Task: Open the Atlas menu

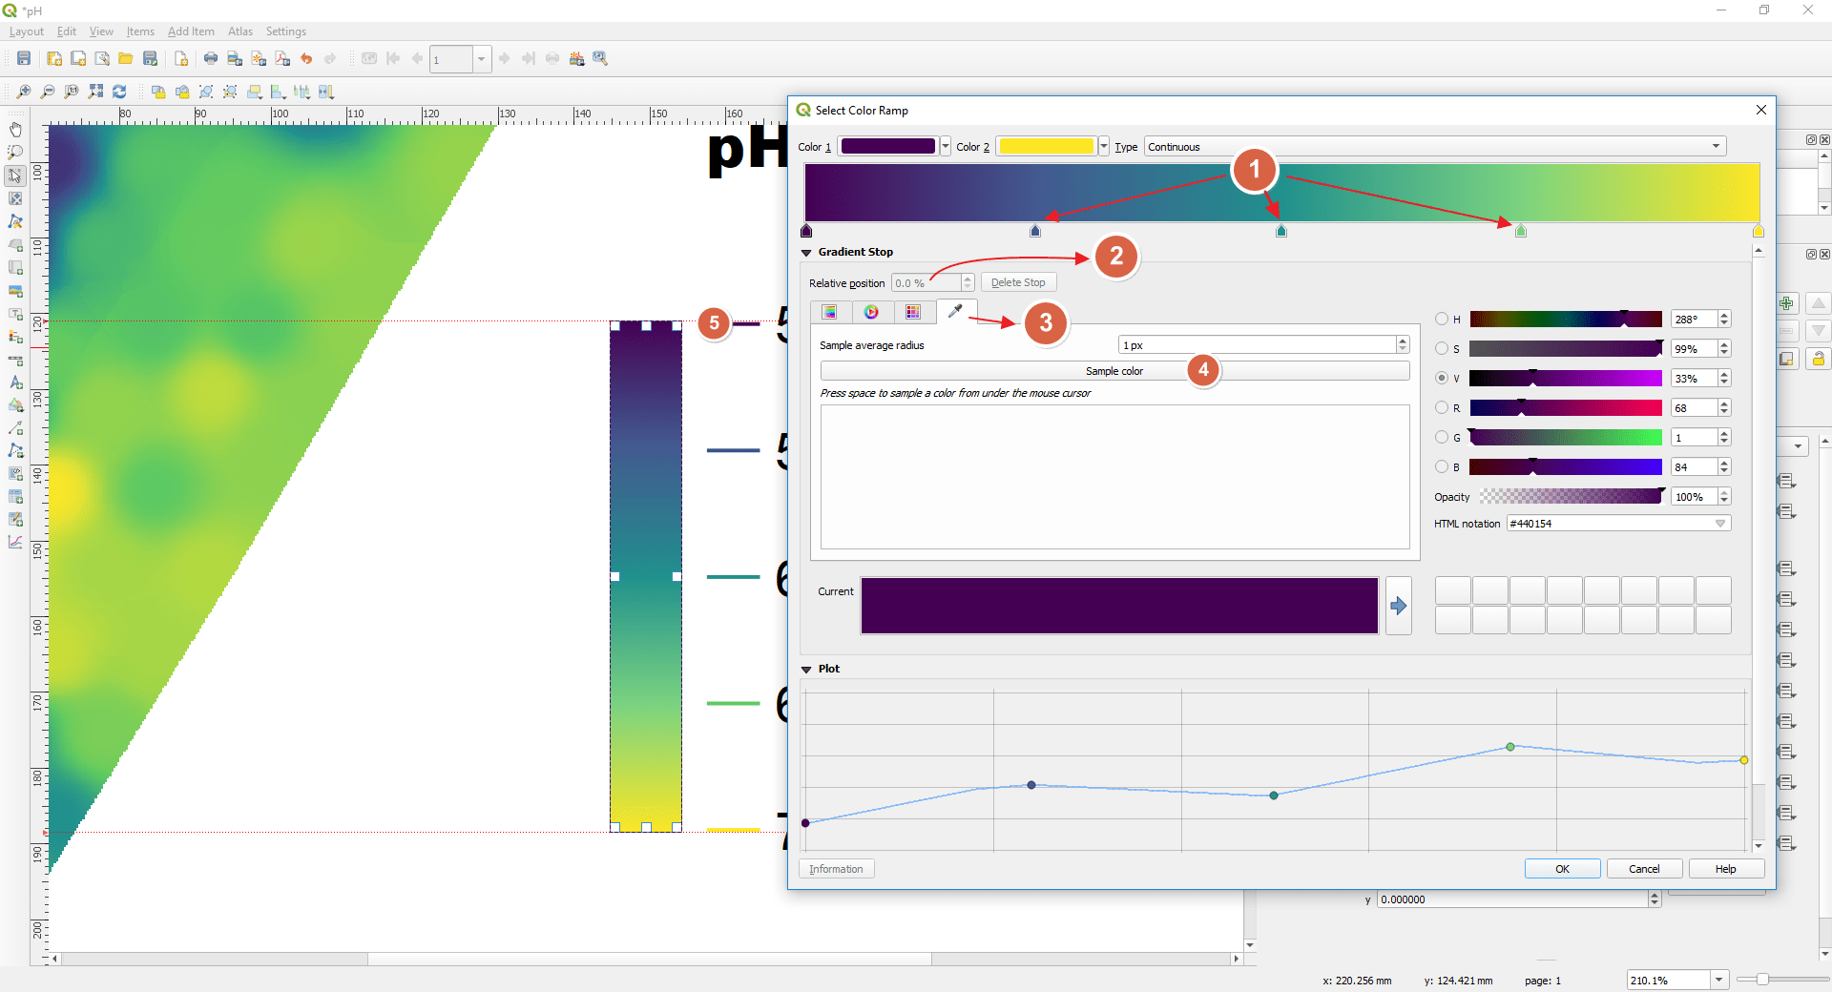Action: (239, 31)
